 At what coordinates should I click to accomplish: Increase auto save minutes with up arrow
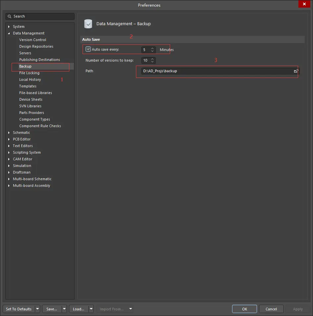[153, 48]
